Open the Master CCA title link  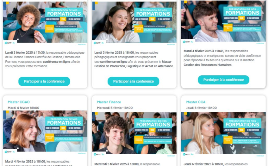tap(196, 102)
